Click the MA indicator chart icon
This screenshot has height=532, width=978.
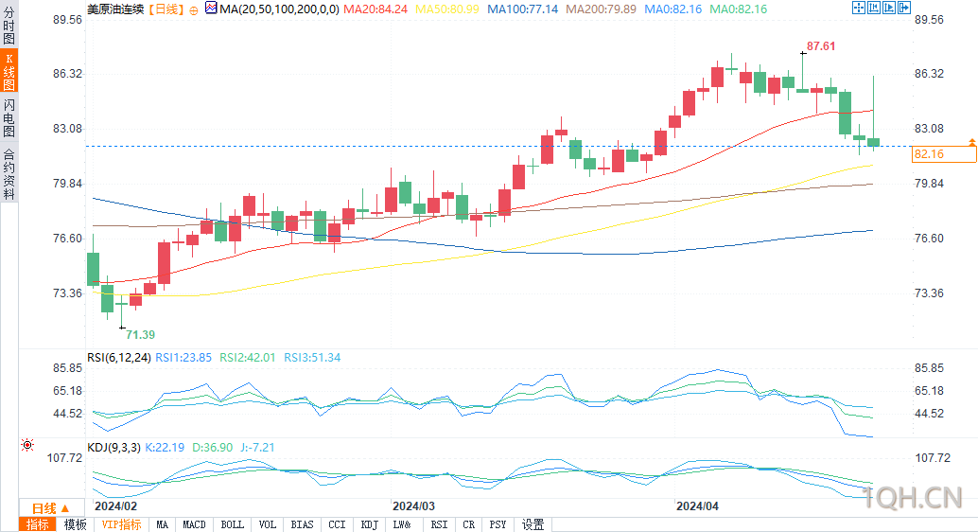(x=211, y=9)
